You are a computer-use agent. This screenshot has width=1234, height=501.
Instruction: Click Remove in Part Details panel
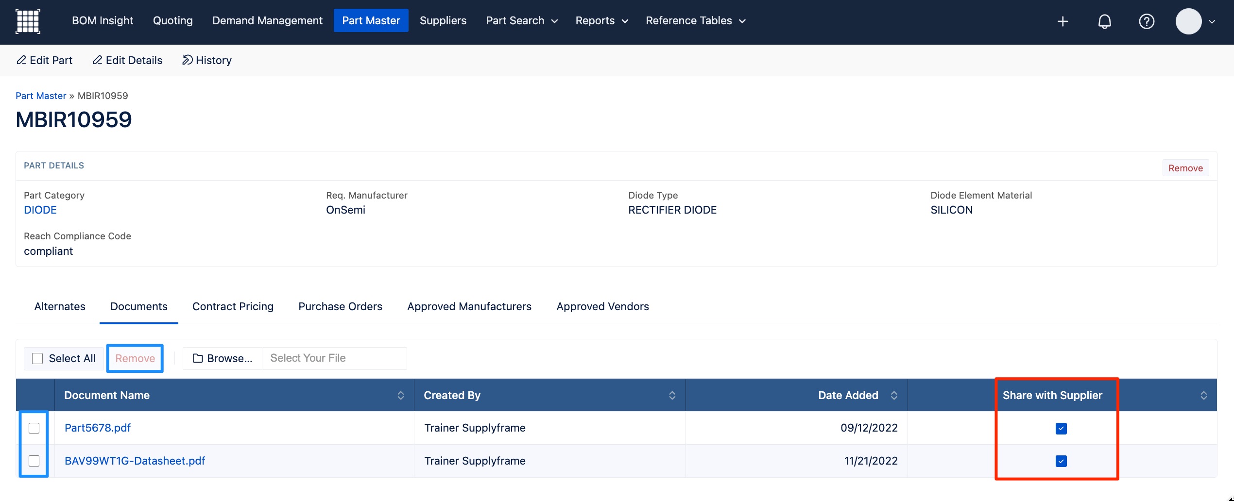[x=1185, y=168]
